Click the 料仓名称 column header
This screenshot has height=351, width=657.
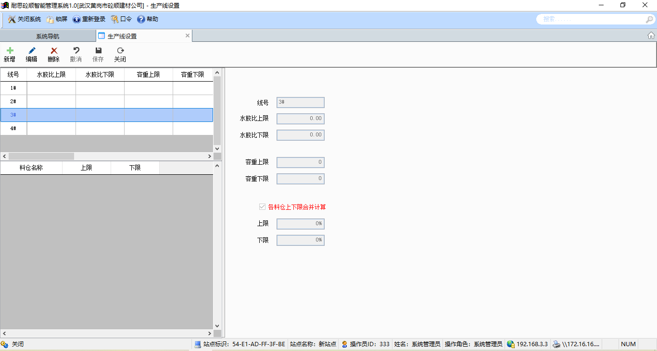click(x=31, y=168)
